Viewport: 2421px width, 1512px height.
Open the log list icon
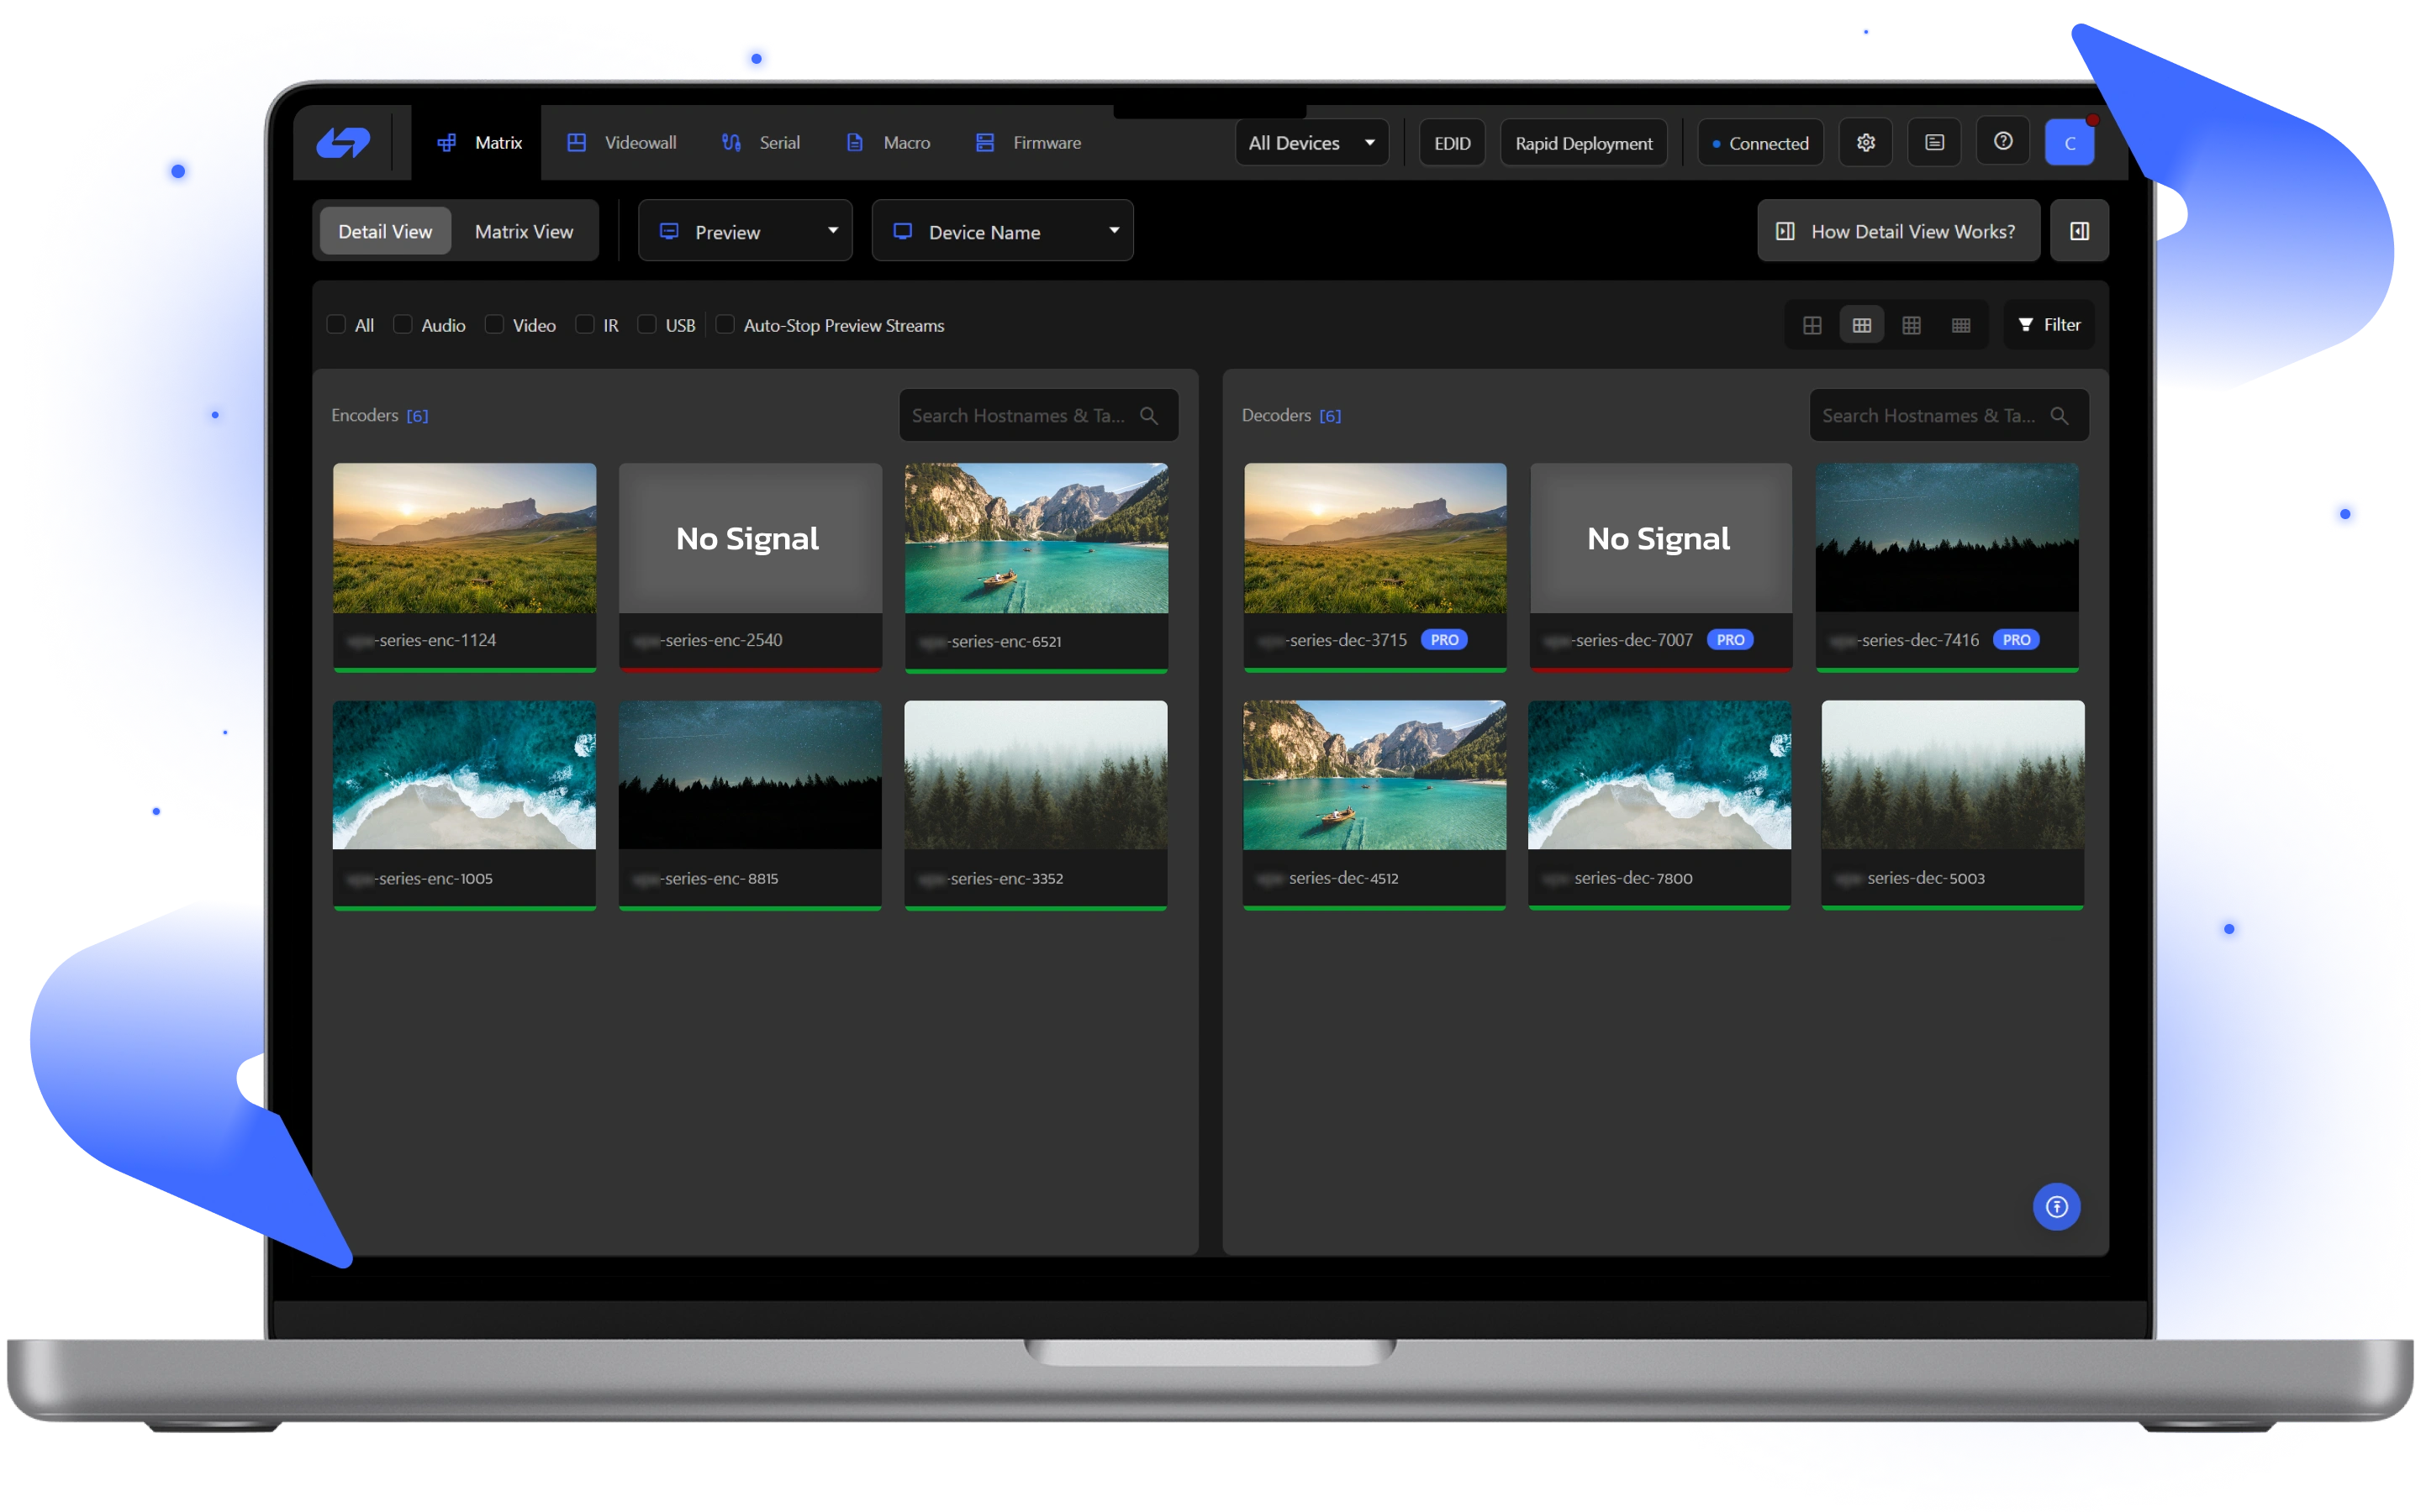(1933, 143)
